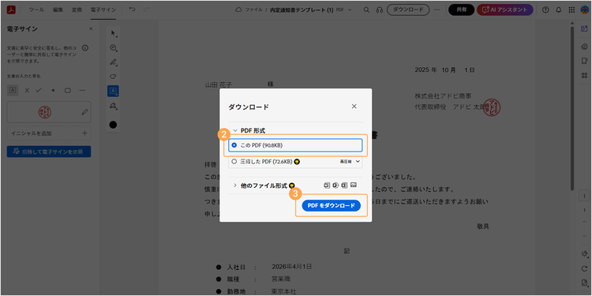Go to next page with down chevron

[x=584, y=236]
